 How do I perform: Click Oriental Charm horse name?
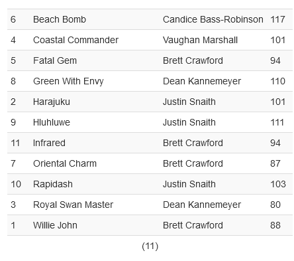click(65, 163)
